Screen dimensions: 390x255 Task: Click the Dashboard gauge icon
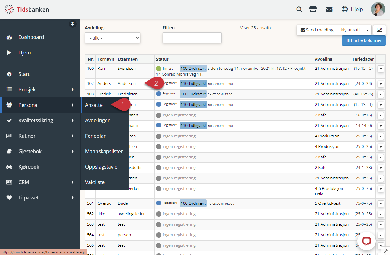9,37
